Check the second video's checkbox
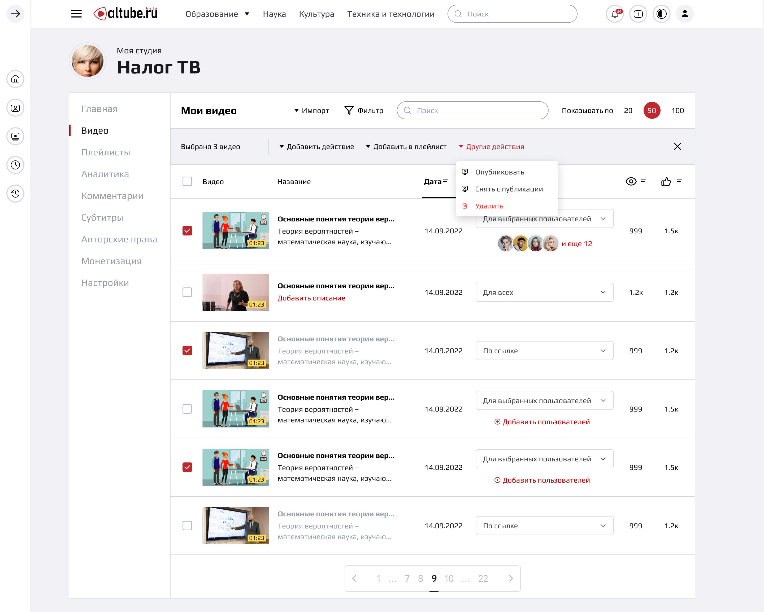The height and width of the screenshot is (612, 764). click(187, 292)
